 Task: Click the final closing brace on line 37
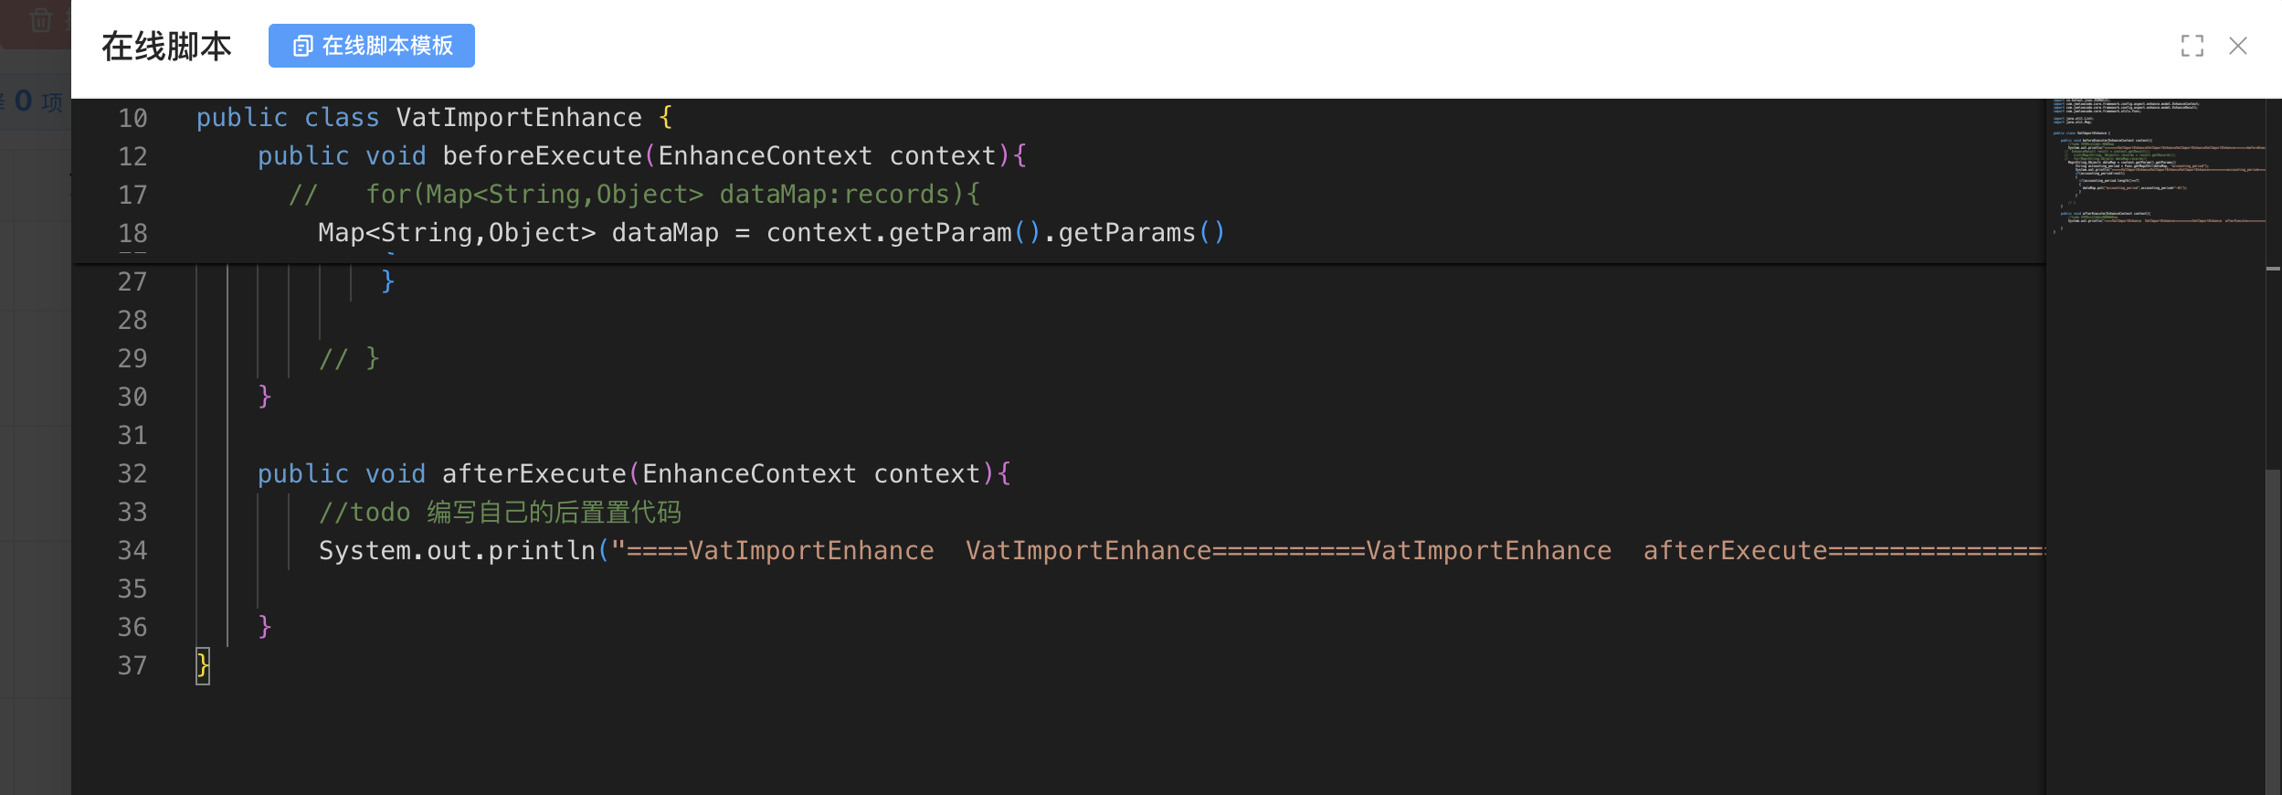pos(203,665)
